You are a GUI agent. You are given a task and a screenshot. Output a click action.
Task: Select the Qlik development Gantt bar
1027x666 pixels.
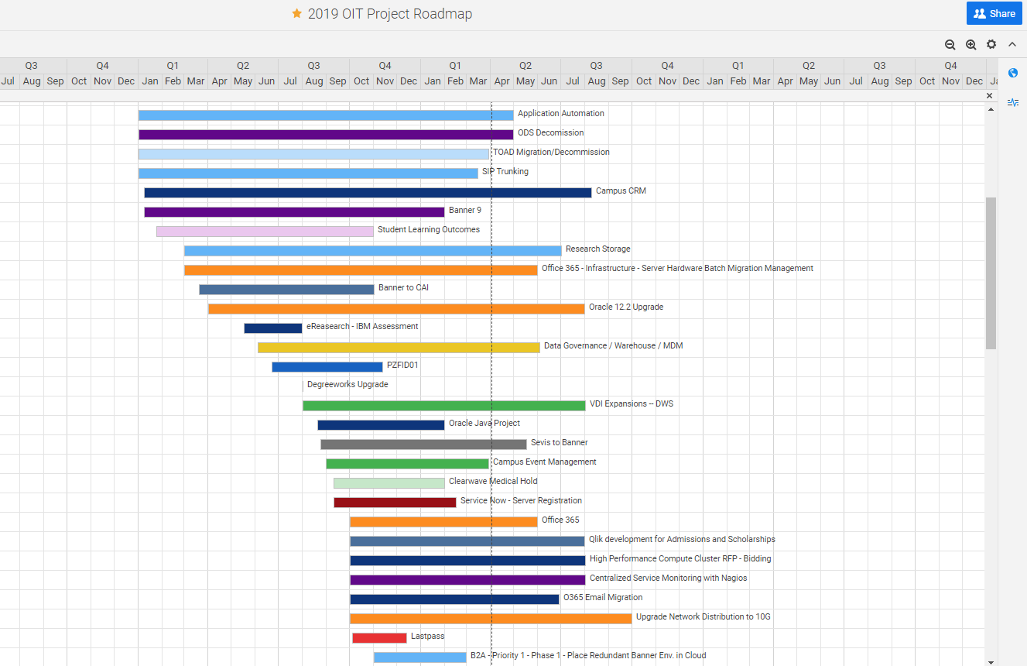467,541
